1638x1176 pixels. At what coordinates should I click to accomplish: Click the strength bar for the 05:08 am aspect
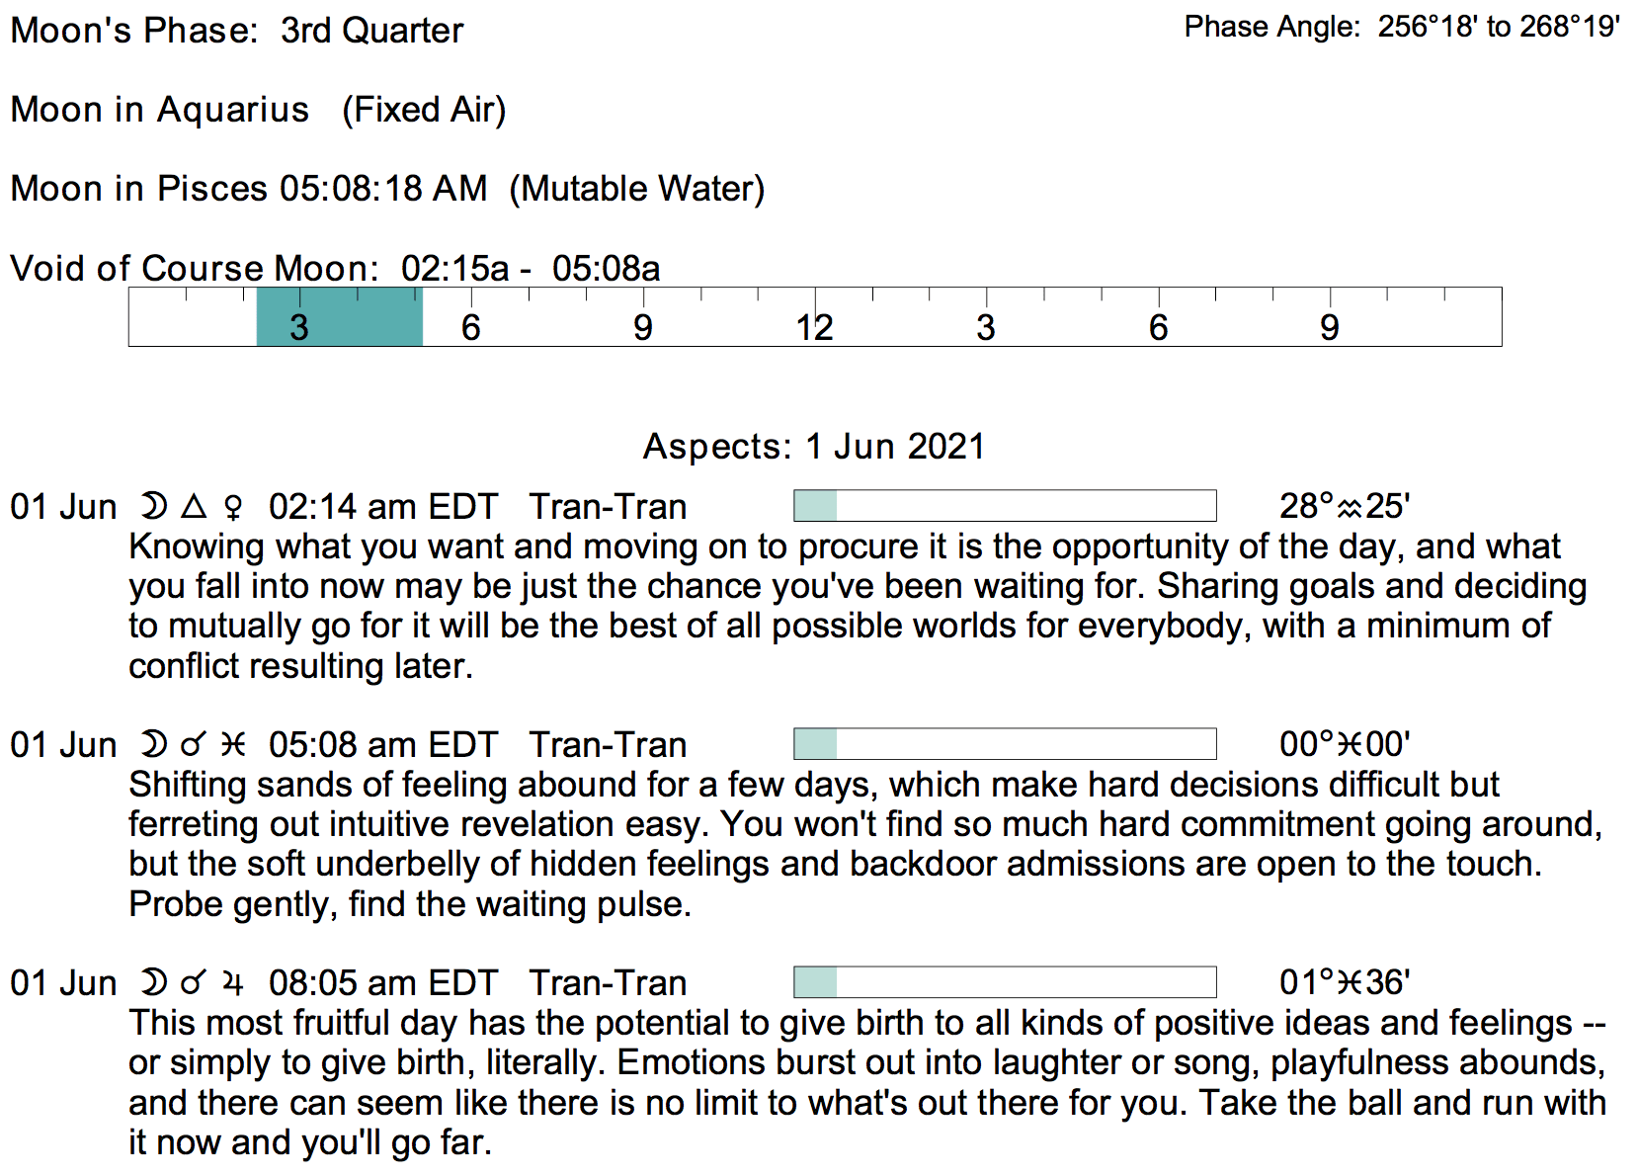1005,744
